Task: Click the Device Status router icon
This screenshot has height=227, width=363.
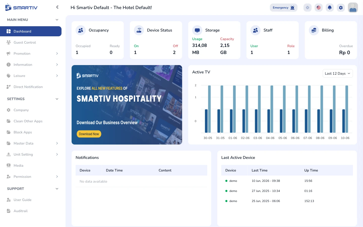Action: click(x=139, y=30)
